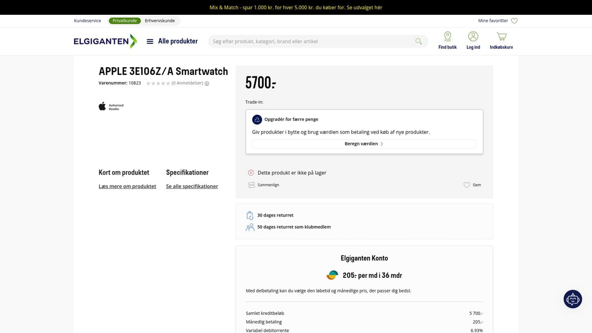
Task: Click the Log ind user icon
Action: pyautogui.click(x=473, y=37)
